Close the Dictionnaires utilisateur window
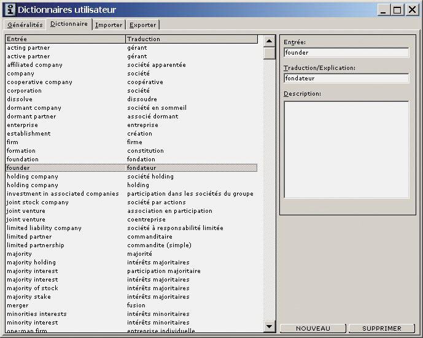The height and width of the screenshot is (338, 423). tap(412, 10)
